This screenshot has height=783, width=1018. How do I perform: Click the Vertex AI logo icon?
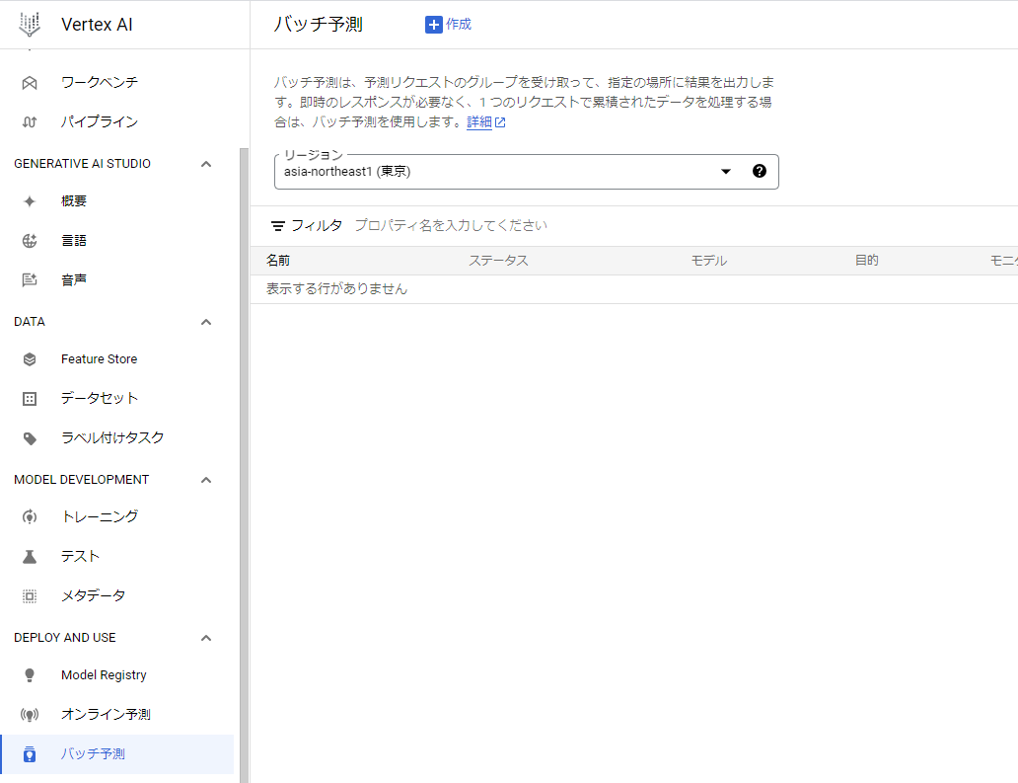(x=30, y=24)
